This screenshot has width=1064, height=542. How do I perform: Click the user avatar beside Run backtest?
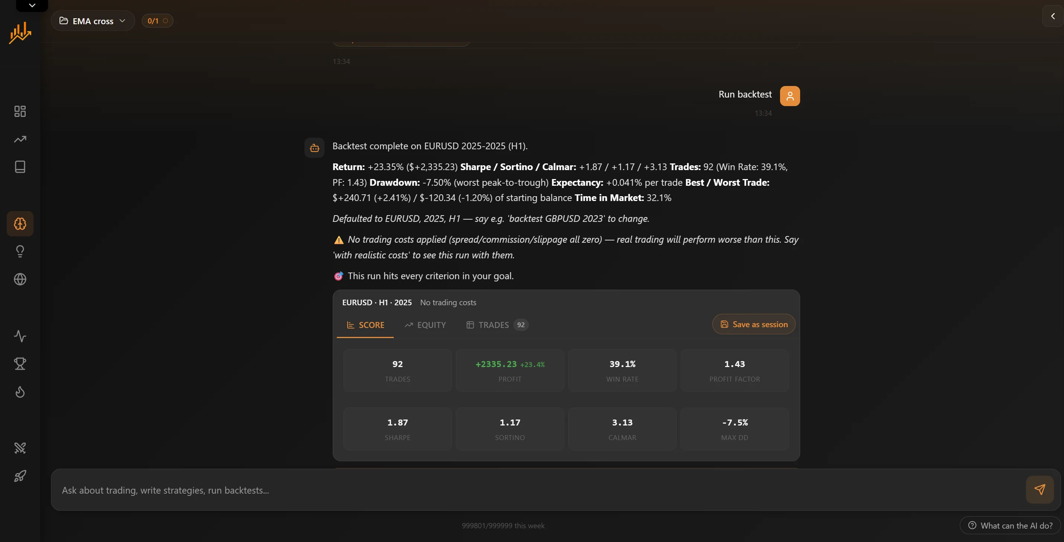click(x=790, y=96)
